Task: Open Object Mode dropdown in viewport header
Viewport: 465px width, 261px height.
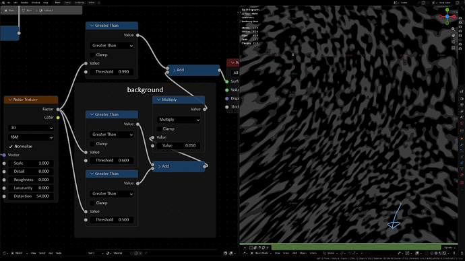Action: point(261,254)
